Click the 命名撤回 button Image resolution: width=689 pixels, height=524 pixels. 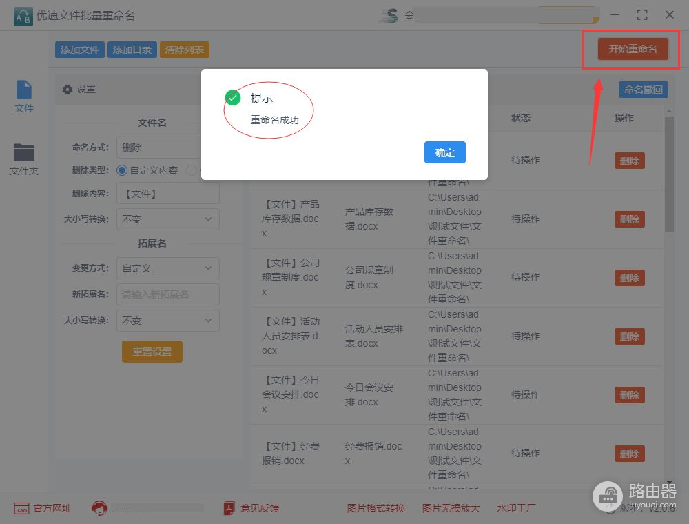(x=644, y=90)
